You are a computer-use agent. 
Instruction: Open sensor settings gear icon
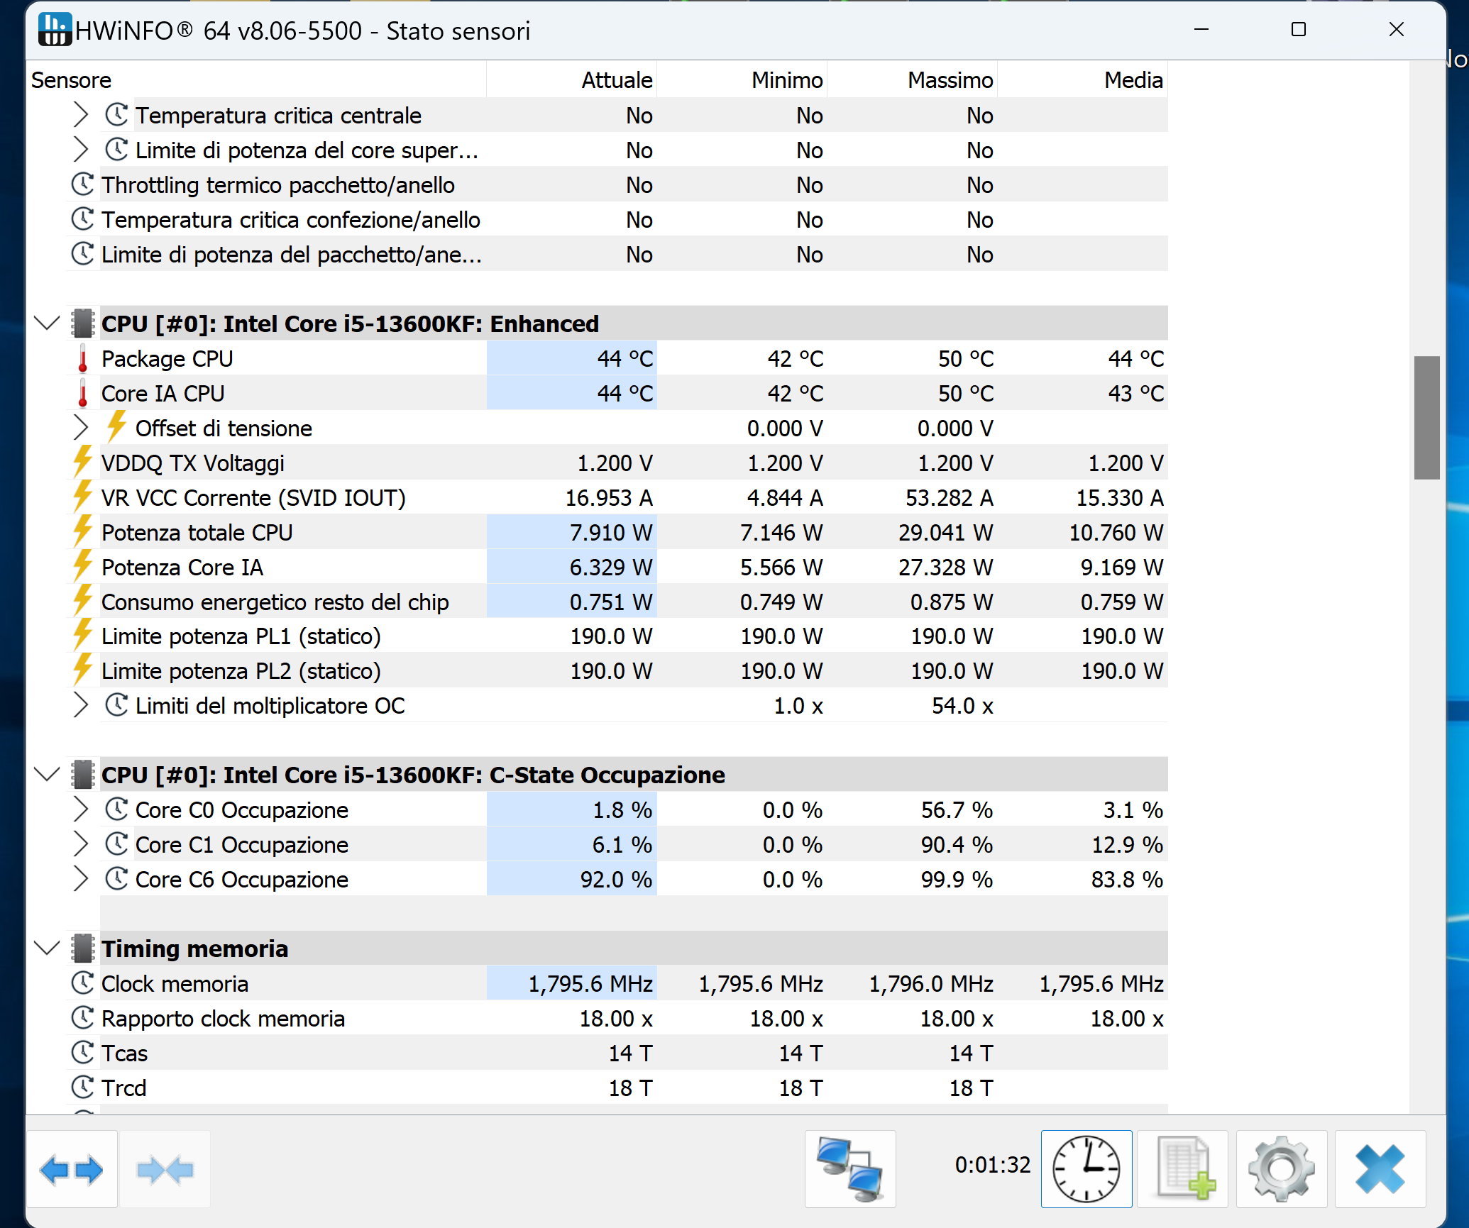coord(1281,1169)
